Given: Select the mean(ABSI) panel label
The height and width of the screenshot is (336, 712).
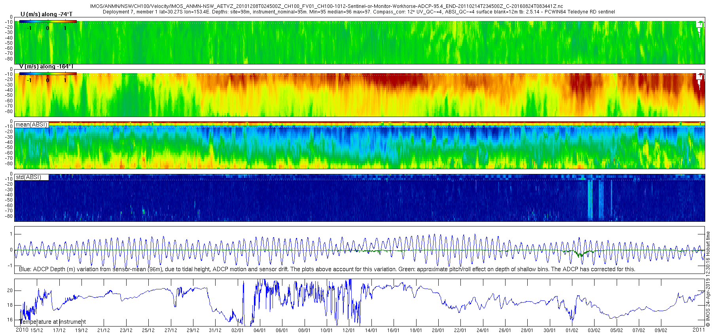Looking at the screenshot, I should click(32, 125).
